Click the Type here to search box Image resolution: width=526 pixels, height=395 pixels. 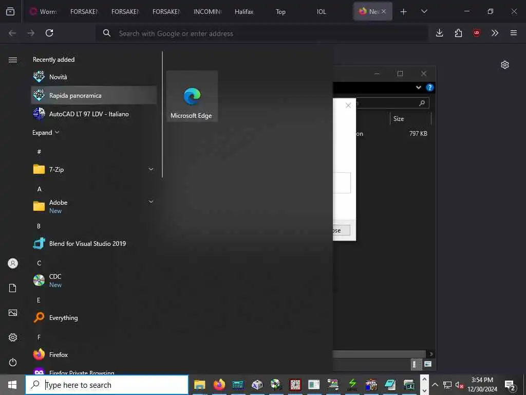coord(107,385)
